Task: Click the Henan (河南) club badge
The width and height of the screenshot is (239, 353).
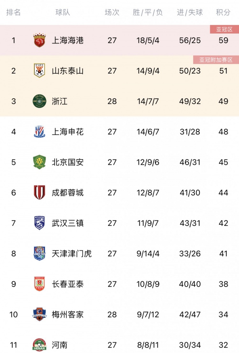Action: pos(40,345)
